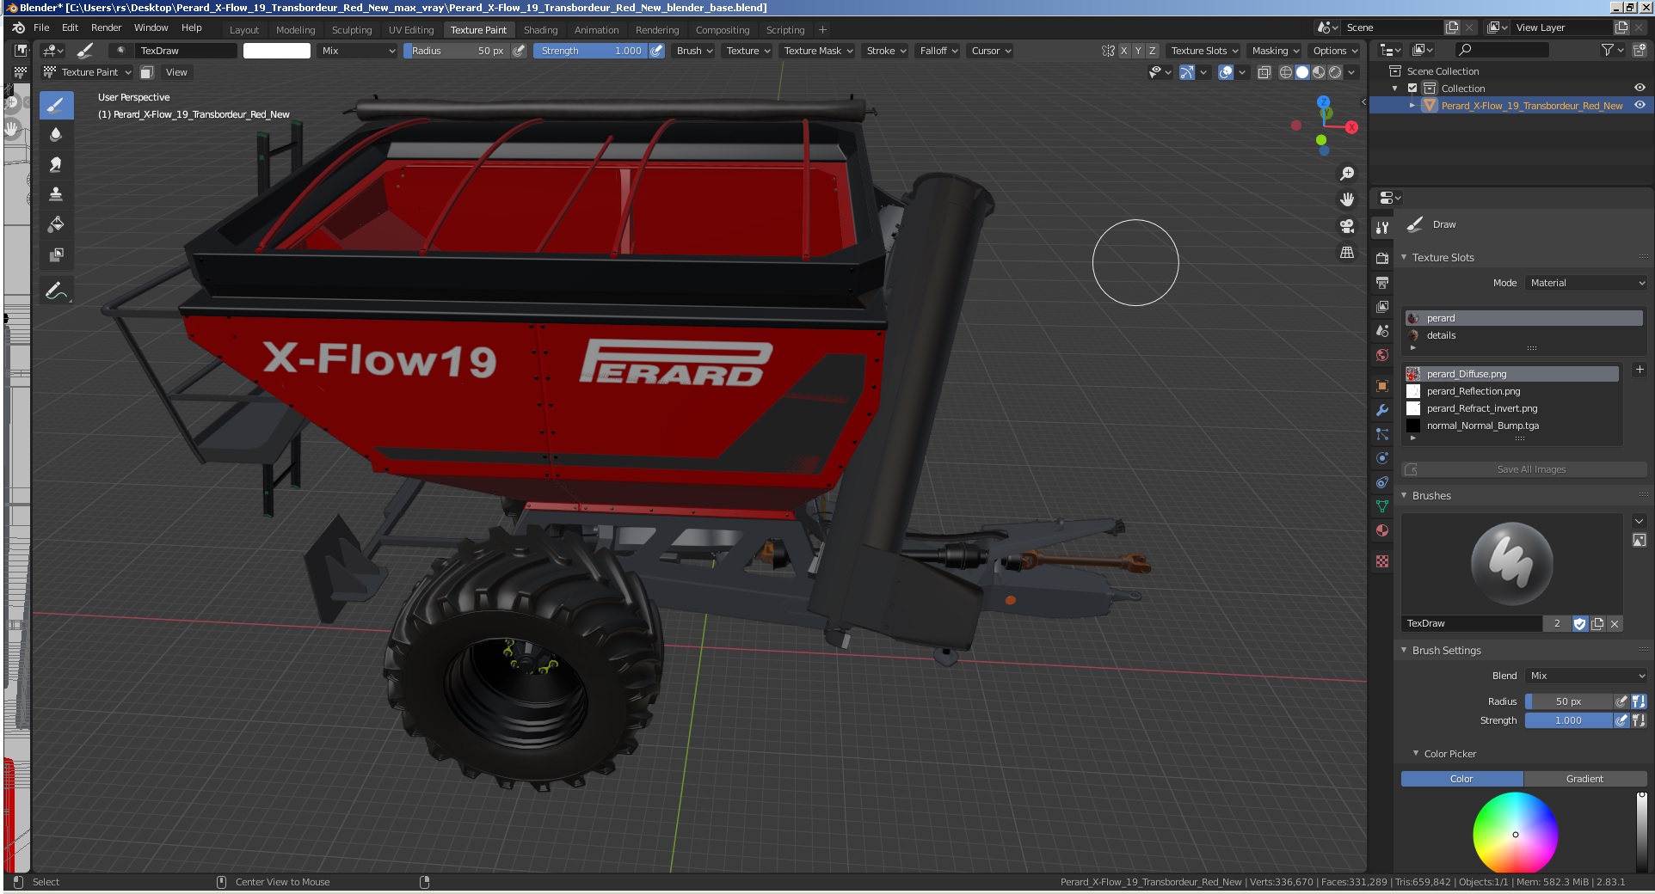Switch to the Scripting workspace tab
The image size is (1655, 894).
[785, 30]
